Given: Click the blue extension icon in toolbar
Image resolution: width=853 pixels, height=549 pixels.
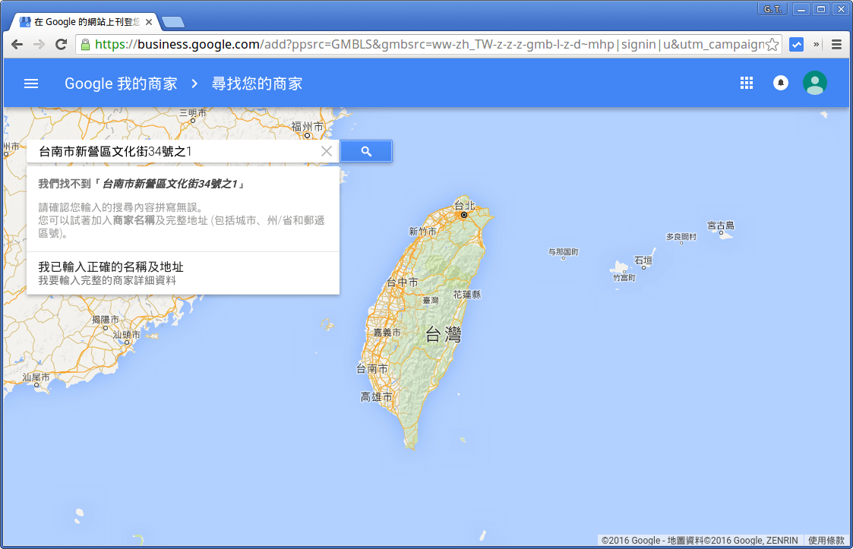Looking at the screenshot, I should pyautogui.click(x=796, y=45).
